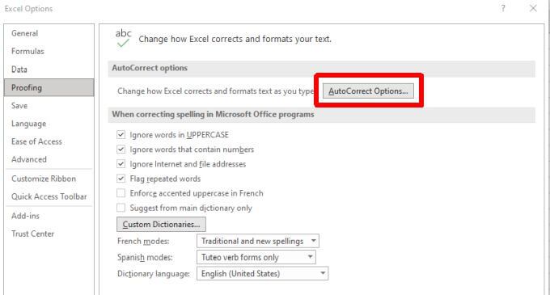The height and width of the screenshot is (295, 550).
Task: Close the Excel Options dialog
Action: tap(533, 8)
